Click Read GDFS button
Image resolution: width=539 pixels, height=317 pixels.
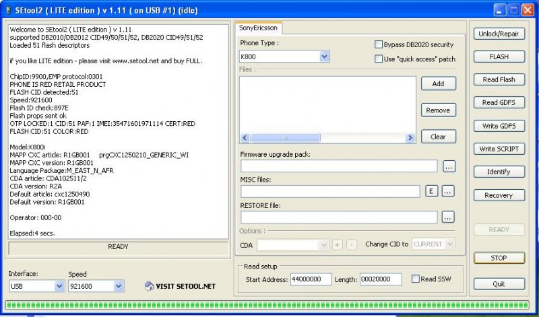pyautogui.click(x=499, y=102)
